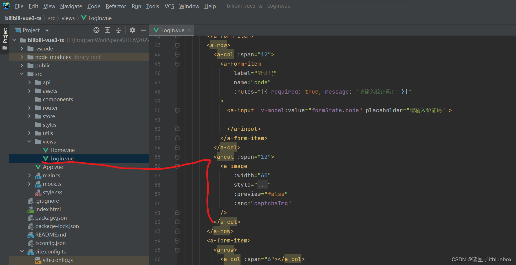Image resolution: width=516 pixels, height=265 pixels.
Task: Click the Expand All icon in Project panel
Action: [107, 30]
